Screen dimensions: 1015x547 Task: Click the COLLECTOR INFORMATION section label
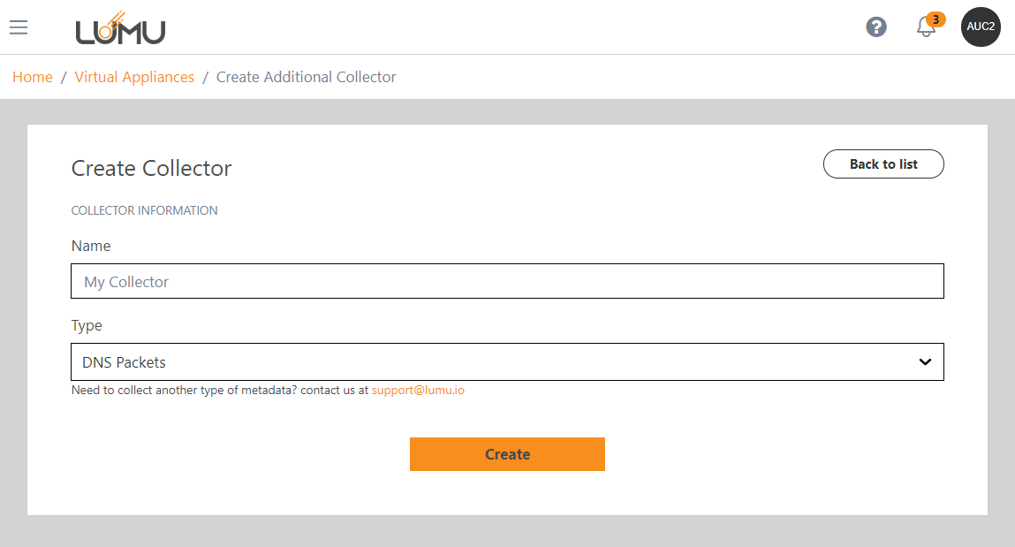point(144,210)
